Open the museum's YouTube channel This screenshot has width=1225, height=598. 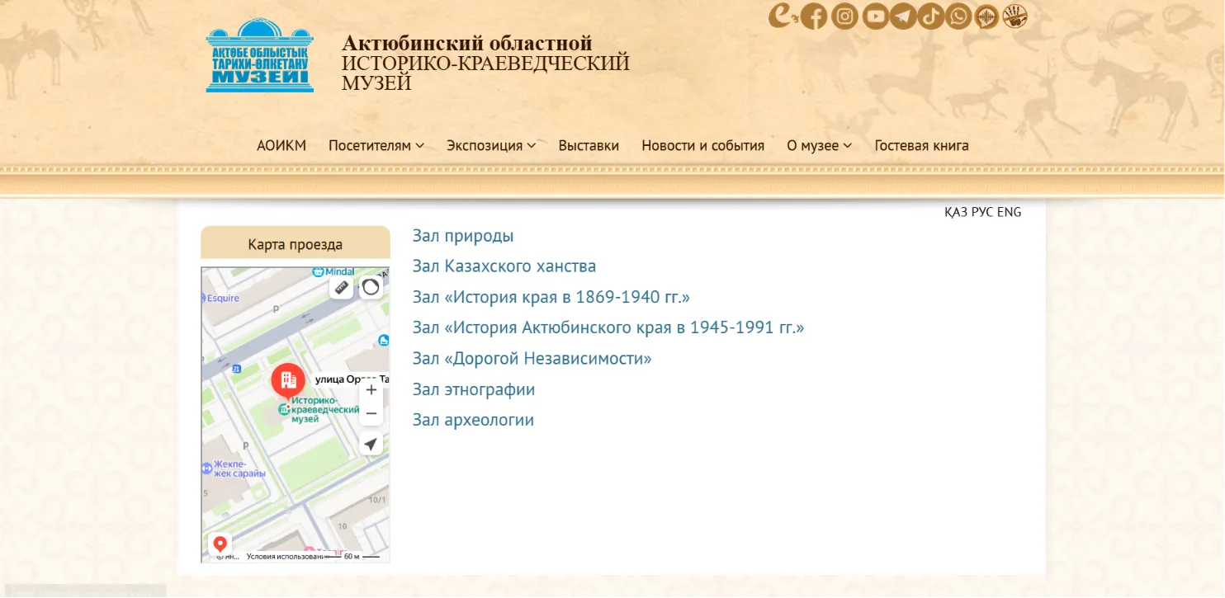(875, 16)
